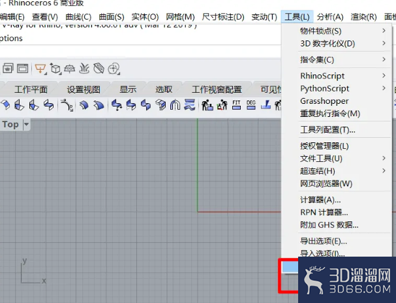Open the 变动(T) menu
This screenshot has height=303, width=396.
point(264,17)
